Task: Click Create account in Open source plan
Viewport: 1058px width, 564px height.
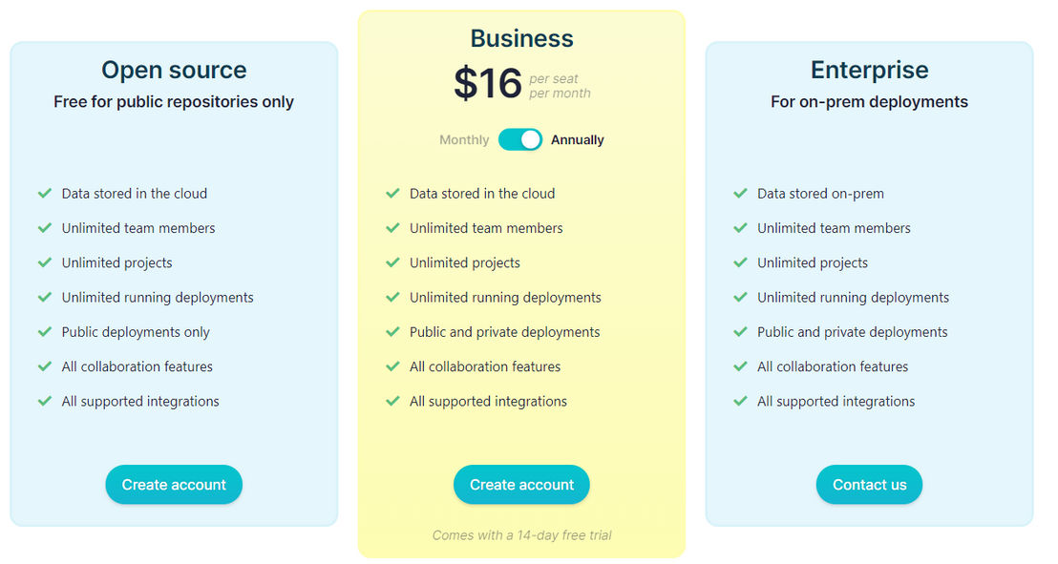Action: 174,485
